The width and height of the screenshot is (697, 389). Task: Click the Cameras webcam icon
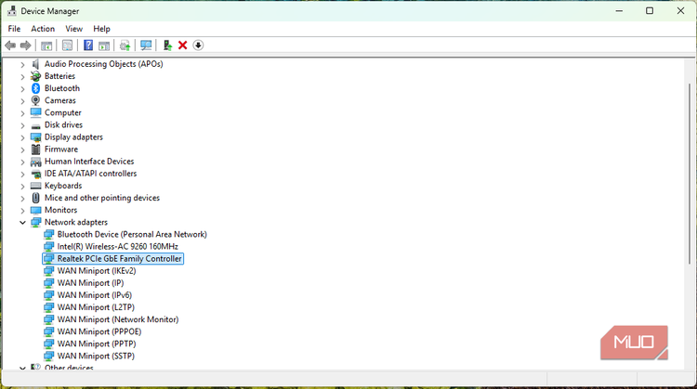(35, 100)
